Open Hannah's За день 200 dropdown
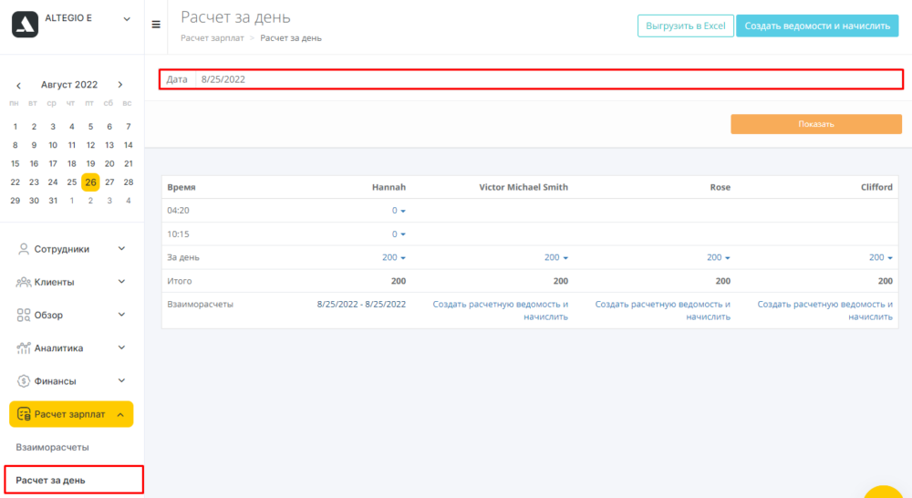The image size is (912, 498). click(x=394, y=257)
